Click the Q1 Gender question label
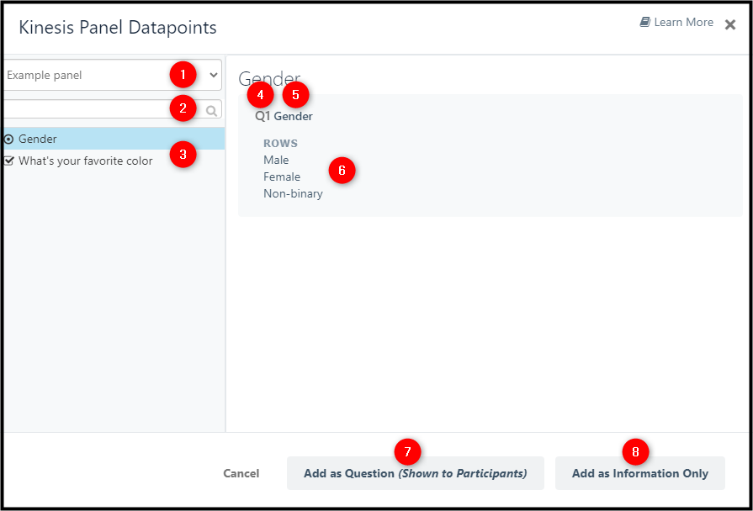This screenshot has height=511, width=753. pos(283,116)
